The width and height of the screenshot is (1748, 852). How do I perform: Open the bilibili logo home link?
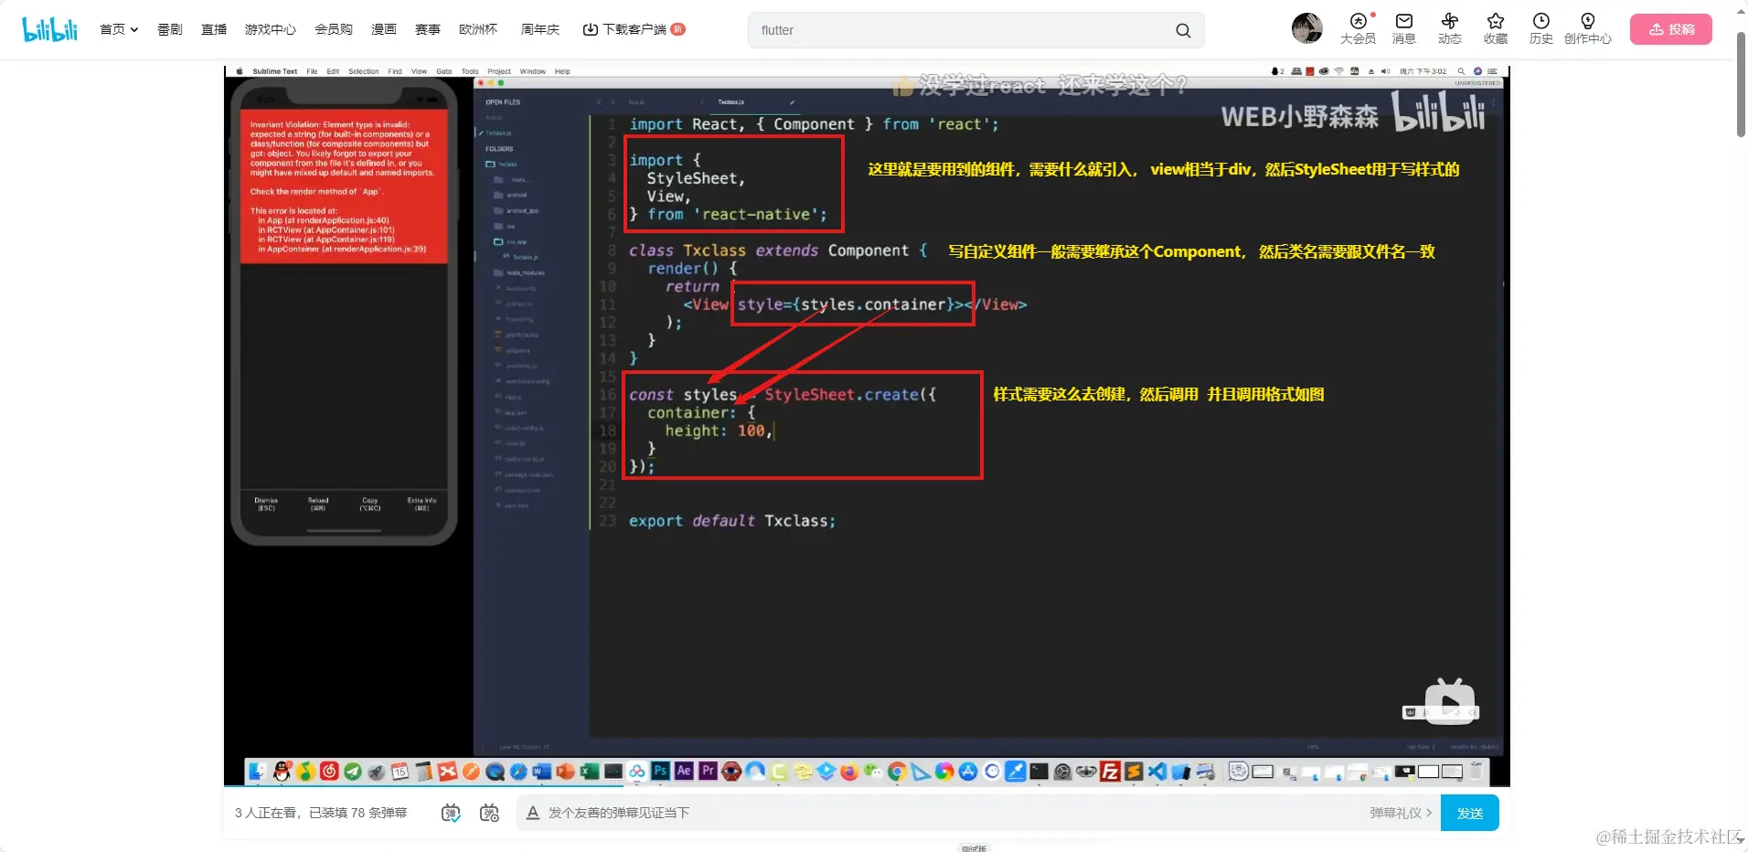point(50,29)
